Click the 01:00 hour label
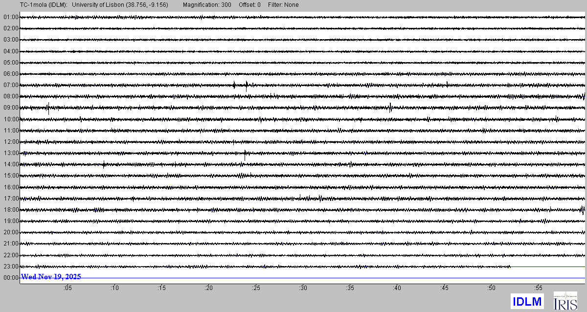587x312 pixels. [x=10, y=17]
